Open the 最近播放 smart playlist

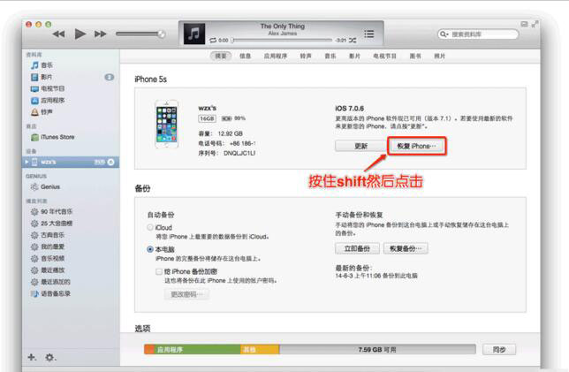[48, 270]
